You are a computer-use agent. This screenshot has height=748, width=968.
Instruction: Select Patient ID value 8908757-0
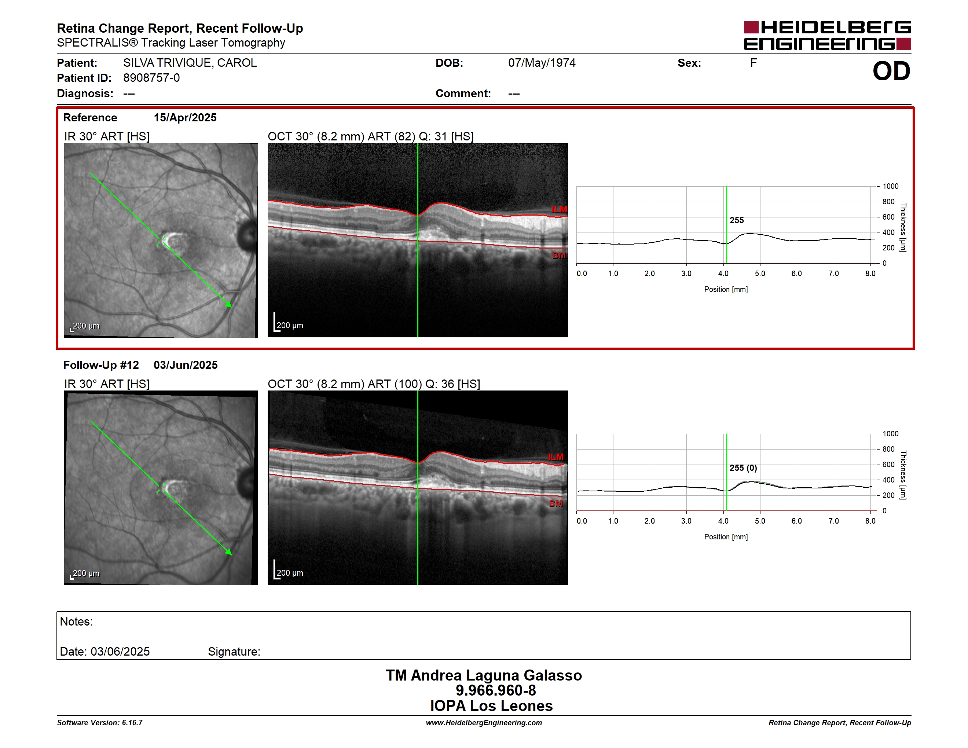coord(151,78)
